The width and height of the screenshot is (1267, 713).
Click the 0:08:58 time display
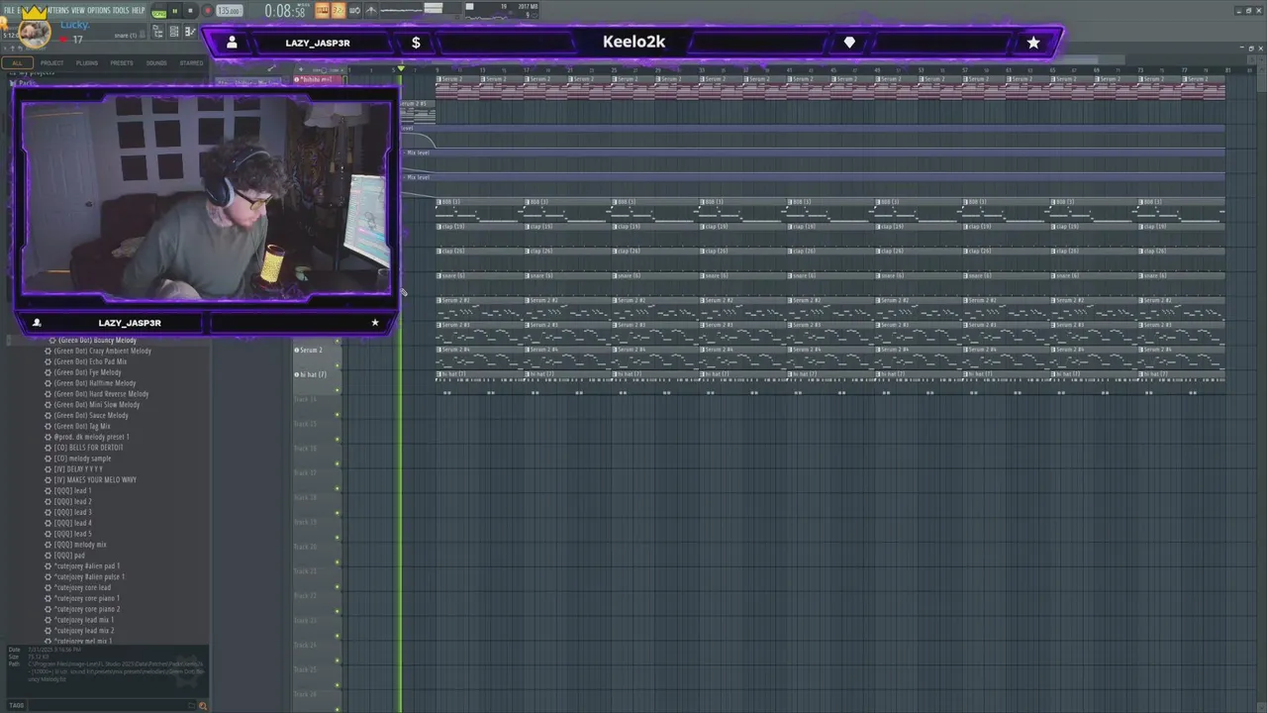pos(285,10)
